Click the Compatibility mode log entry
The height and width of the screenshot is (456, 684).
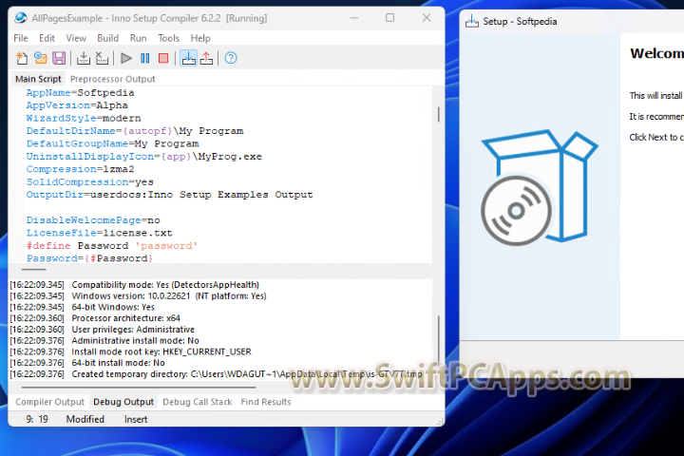(x=134, y=285)
